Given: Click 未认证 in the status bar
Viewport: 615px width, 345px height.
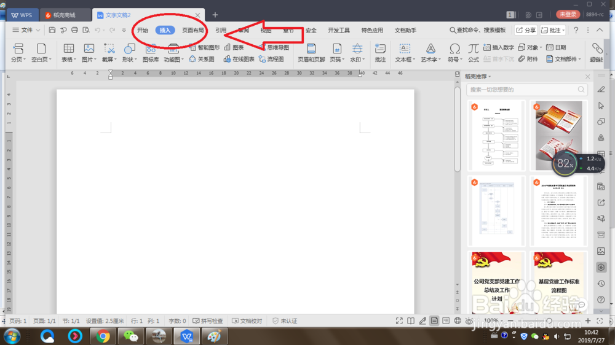Looking at the screenshot, I should (x=285, y=320).
